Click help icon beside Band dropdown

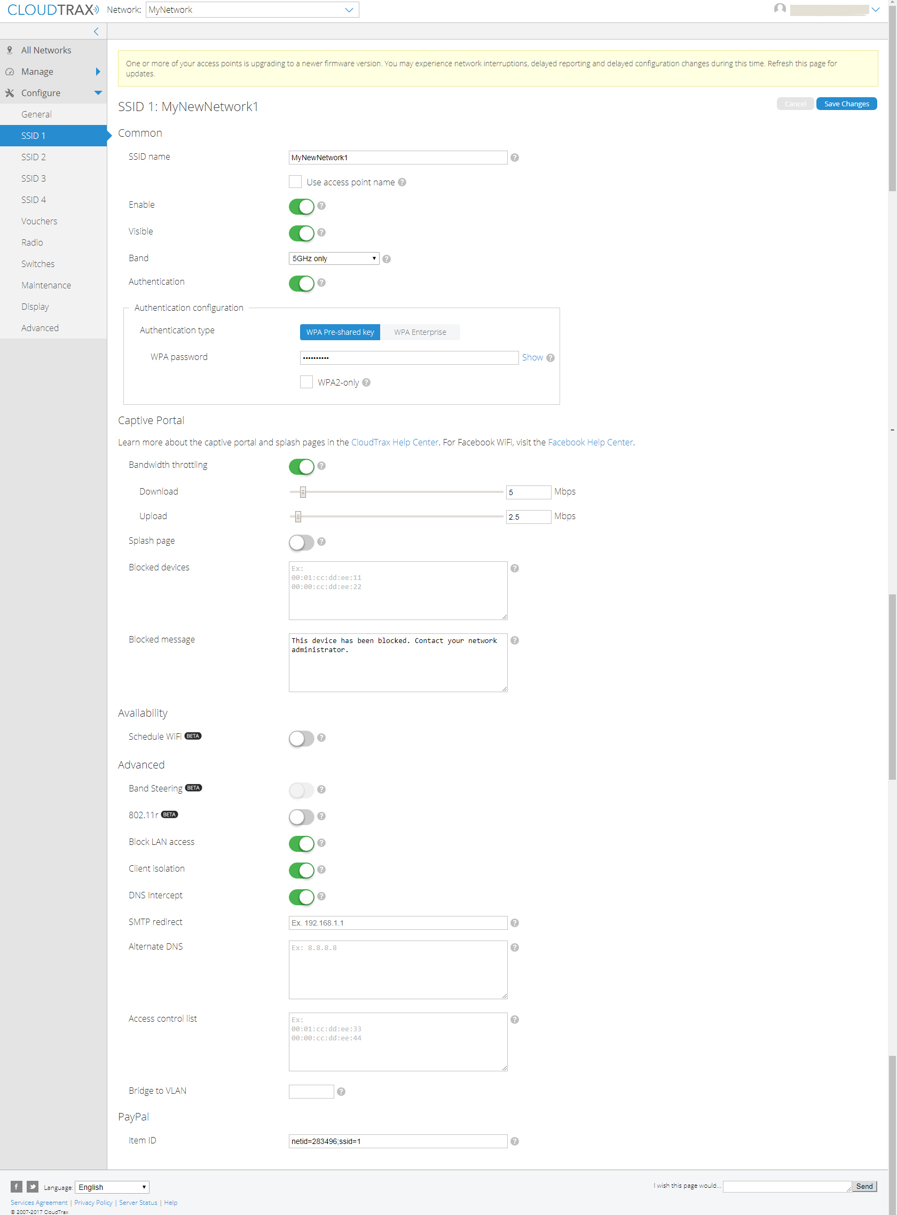coord(386,259)
